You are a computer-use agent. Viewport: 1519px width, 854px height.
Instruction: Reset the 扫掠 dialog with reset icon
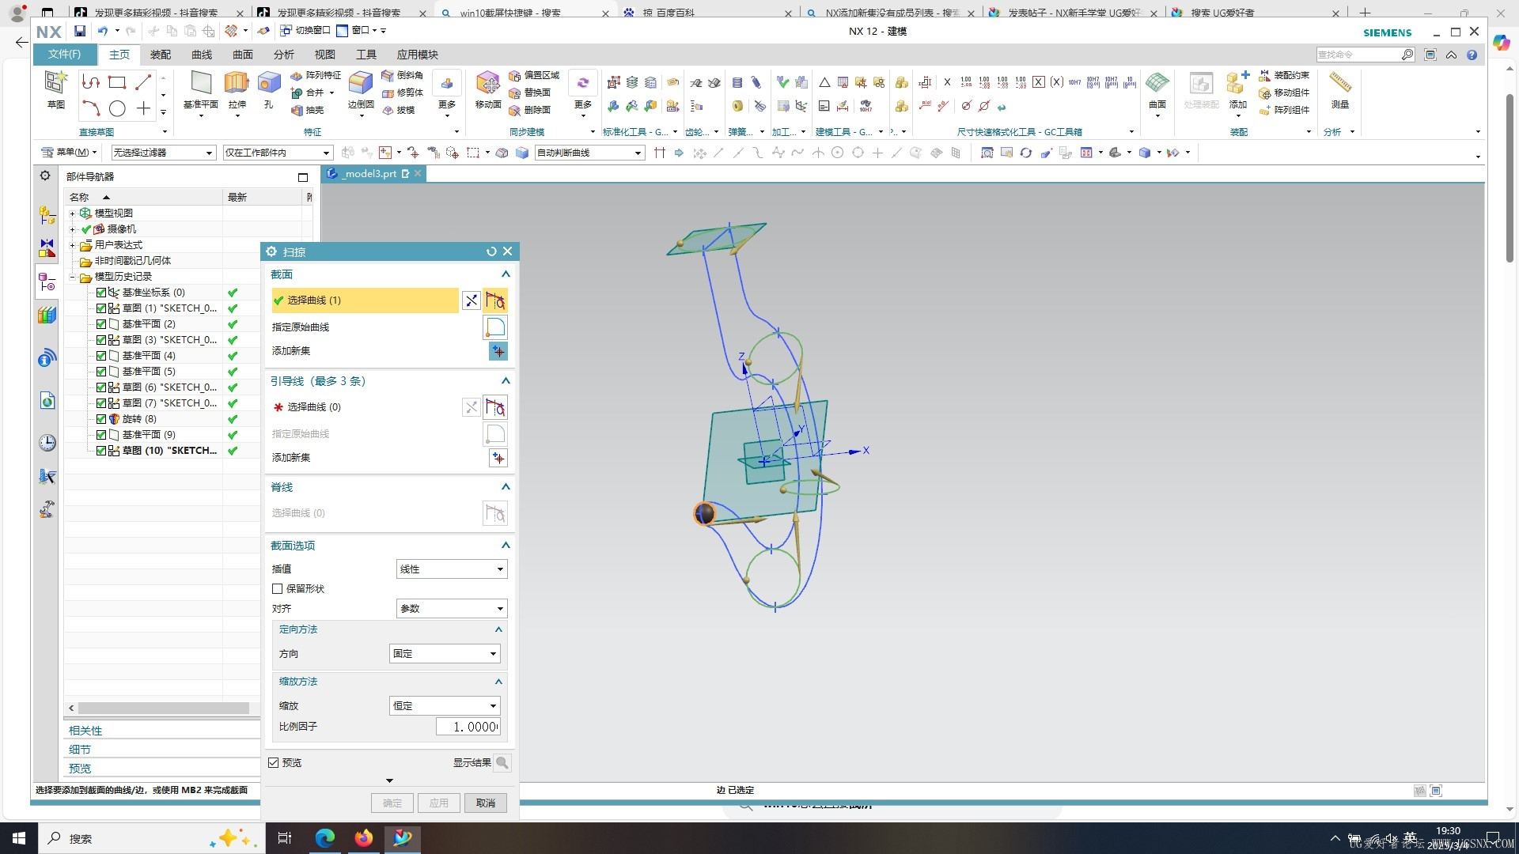pos(491,251)
